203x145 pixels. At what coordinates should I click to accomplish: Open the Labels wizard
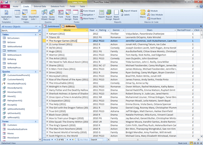[125, 15]
